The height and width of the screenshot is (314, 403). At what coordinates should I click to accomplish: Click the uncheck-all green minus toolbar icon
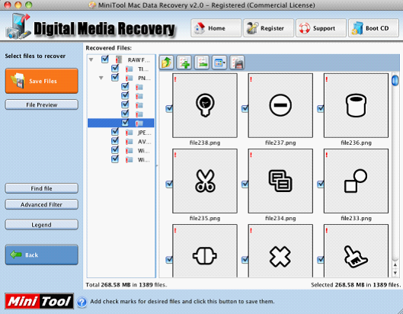202,62
